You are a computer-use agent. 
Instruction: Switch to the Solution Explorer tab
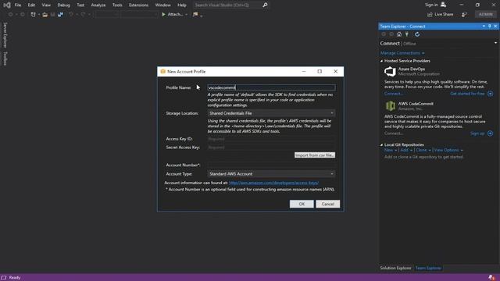click(x=396, y=268)
